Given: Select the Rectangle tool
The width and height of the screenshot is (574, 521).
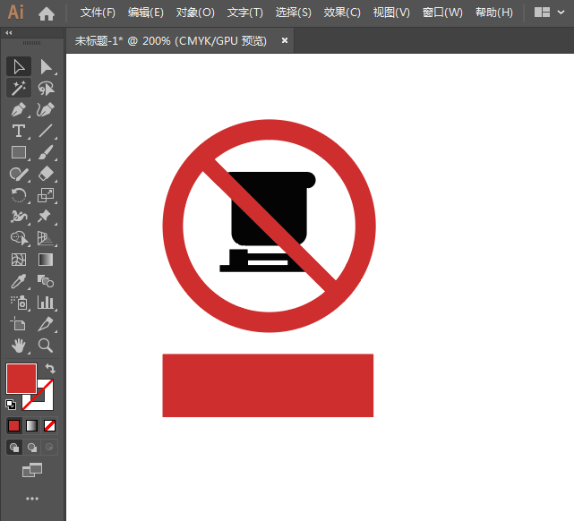Looking at the screenshot, I should tap(19, 153).
